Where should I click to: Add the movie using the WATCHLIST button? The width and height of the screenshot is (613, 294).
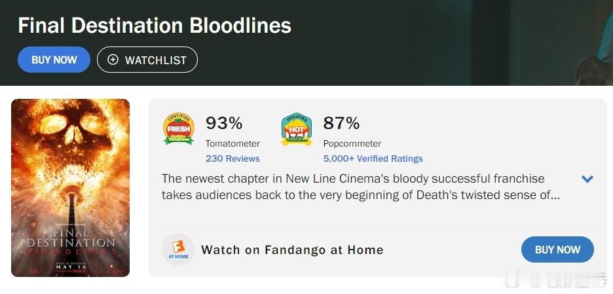coord(147,60)
